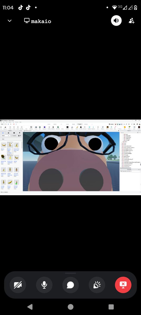Image resolution: width=141 pixels, height=315 pixels.
Task: Click the Explorer panel title bar
Action: [130, 130]
